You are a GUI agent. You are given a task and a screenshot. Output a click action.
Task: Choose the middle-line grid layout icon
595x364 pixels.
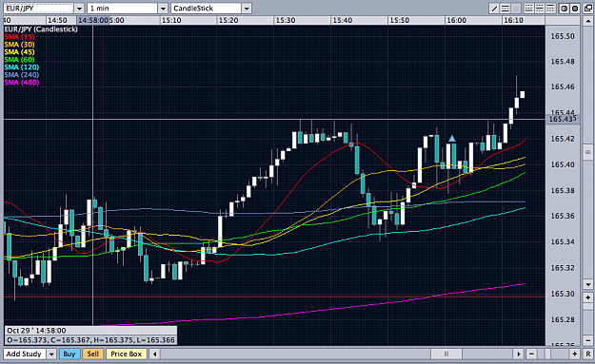point(539,9)
